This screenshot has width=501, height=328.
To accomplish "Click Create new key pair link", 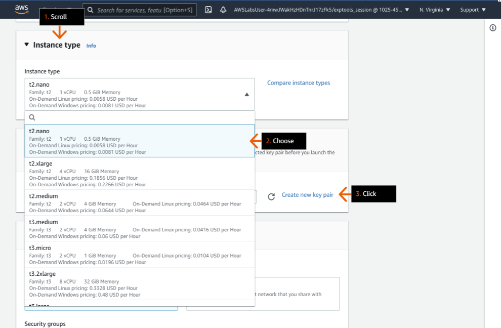I will [x=307, y=195].
